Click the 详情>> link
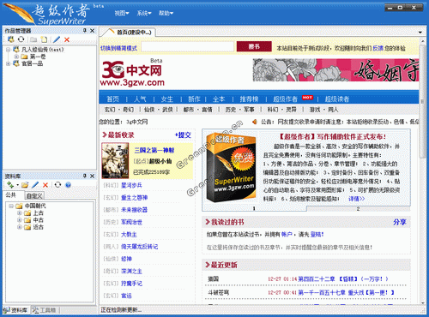Screen dimensions: 429x317 click(356, 199)
